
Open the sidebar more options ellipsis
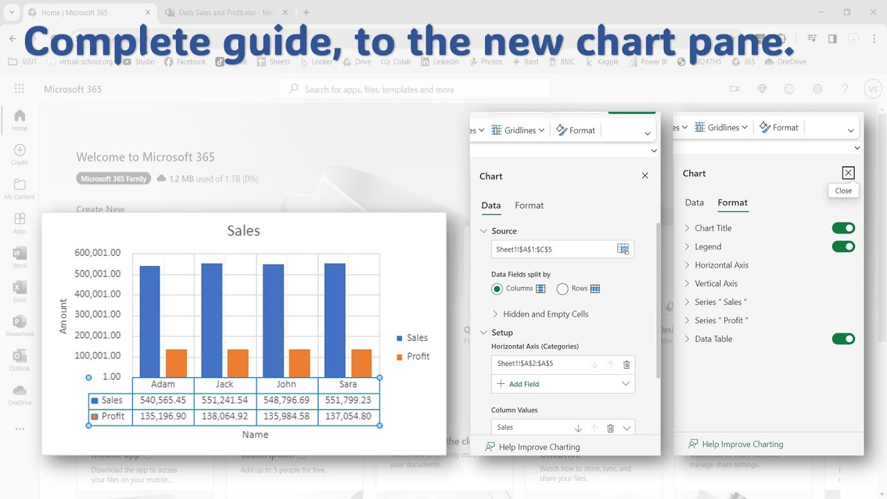pyautogui.click(x=19, y=429)
